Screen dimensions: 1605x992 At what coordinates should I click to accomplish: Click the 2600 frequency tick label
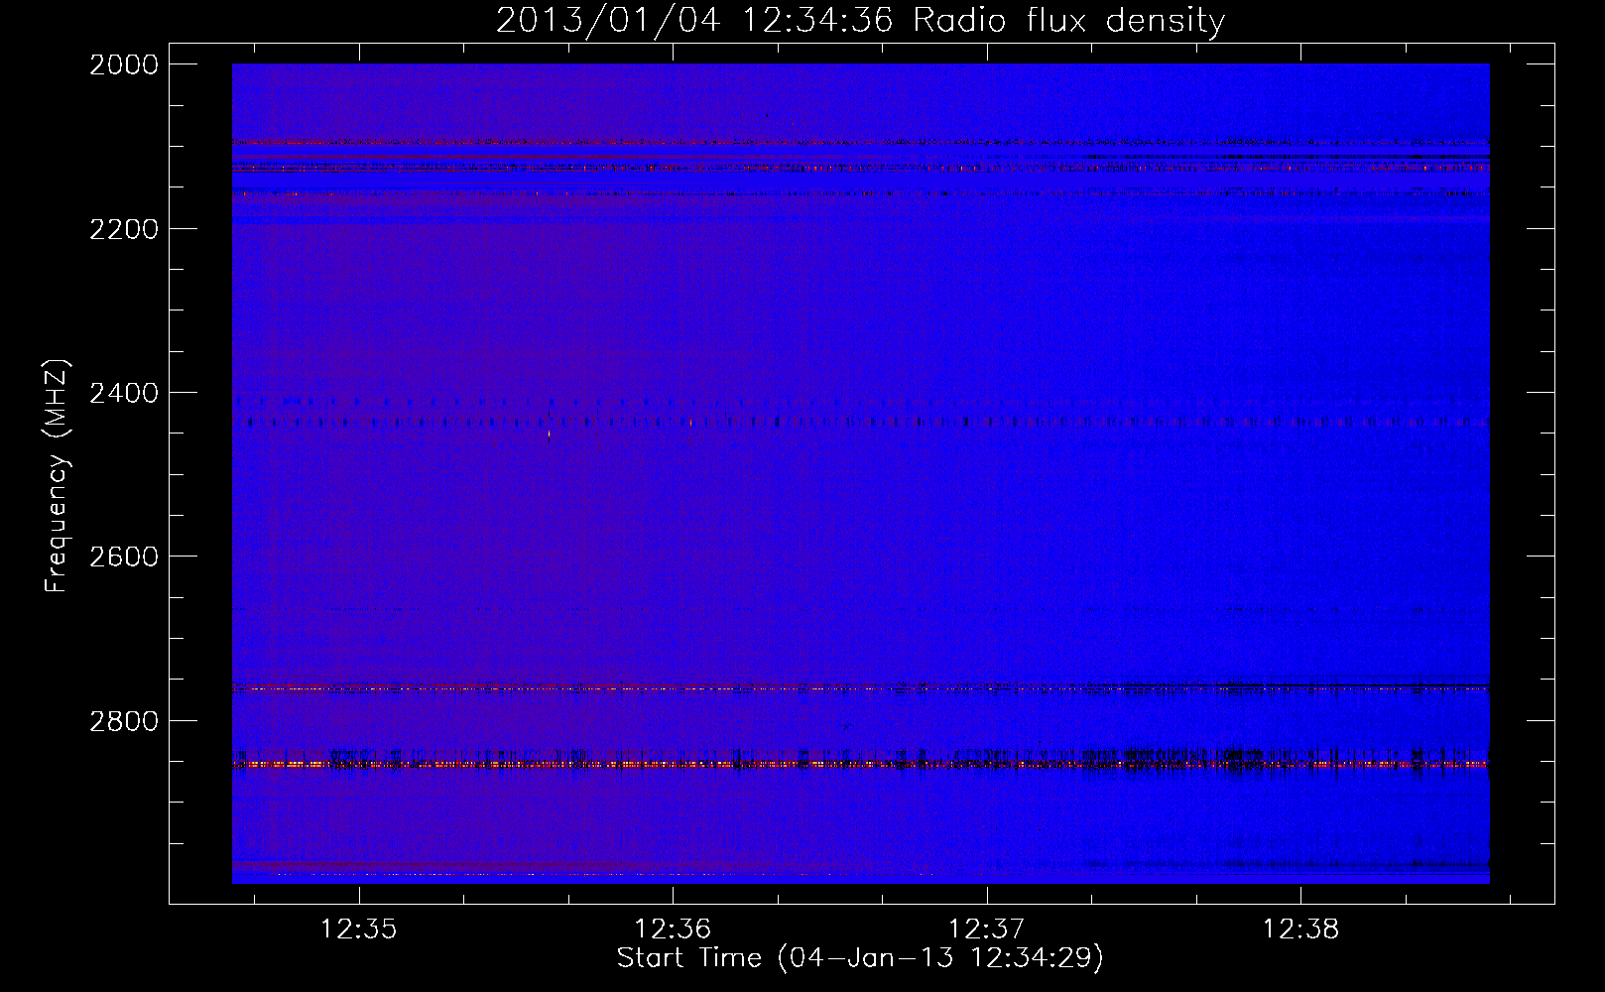(x=124, y=557)
